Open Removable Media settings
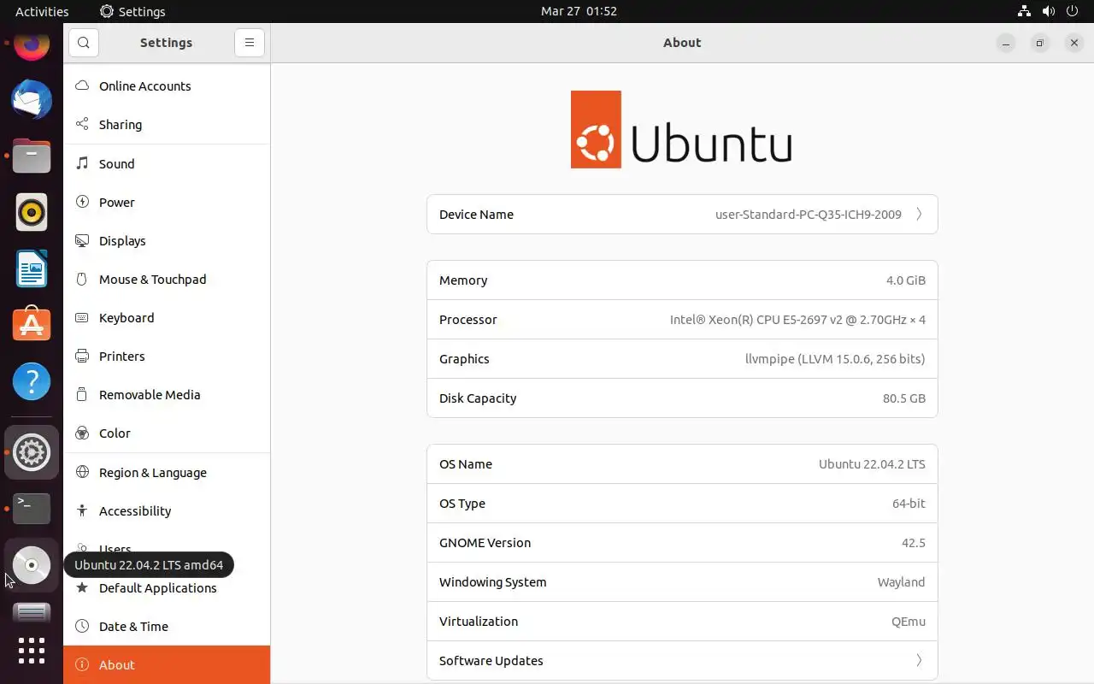Screen dimensions: 1094x684 [167, 394]
